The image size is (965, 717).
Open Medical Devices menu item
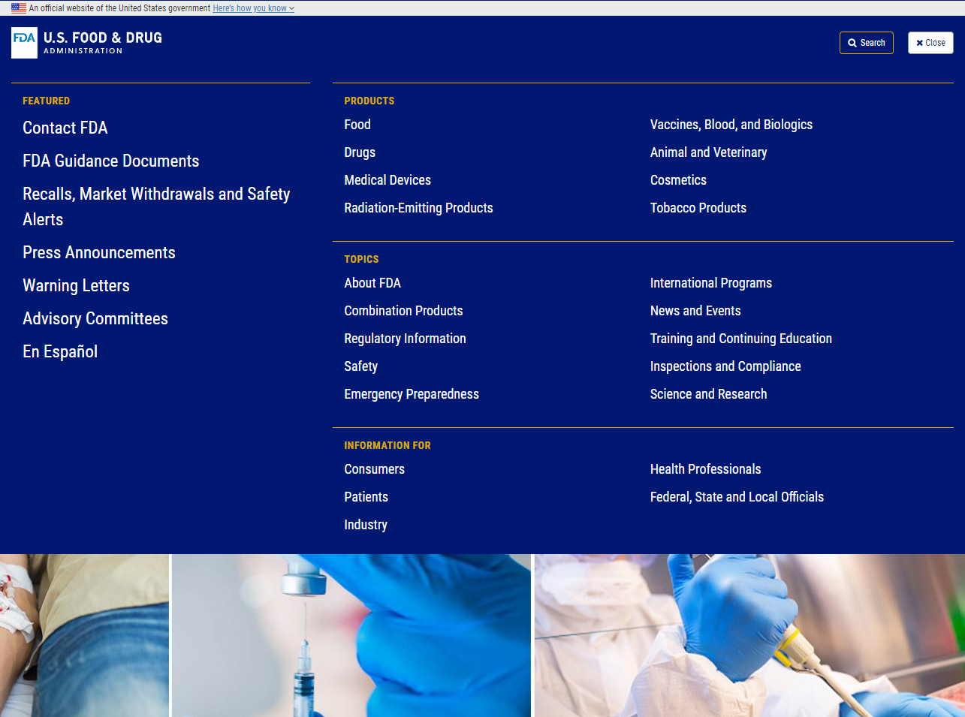click(x=388, y=180)
